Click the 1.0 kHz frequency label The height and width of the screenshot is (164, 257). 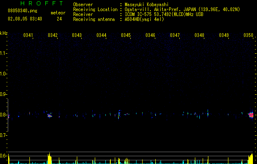(x=3, y=74)
